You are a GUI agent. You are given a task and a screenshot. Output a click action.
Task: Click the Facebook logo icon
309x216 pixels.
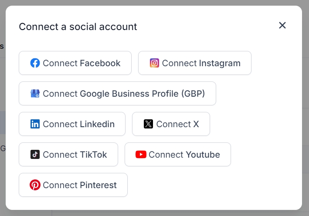tap(35, 63)
